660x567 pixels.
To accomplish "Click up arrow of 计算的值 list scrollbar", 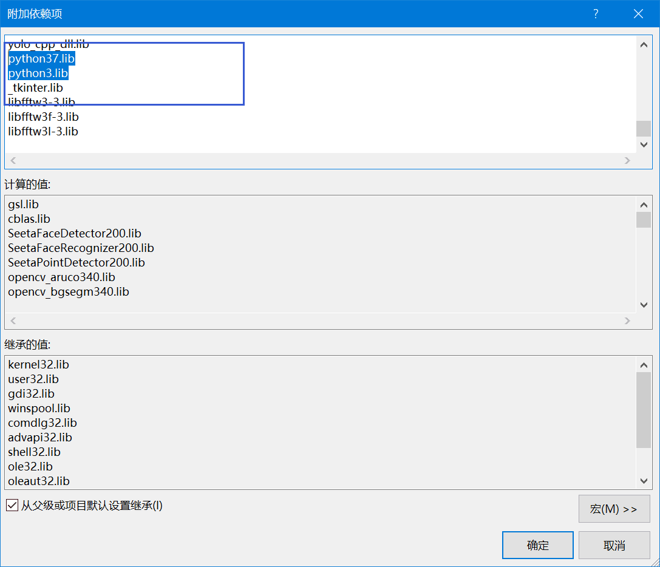I will point(644,205).
